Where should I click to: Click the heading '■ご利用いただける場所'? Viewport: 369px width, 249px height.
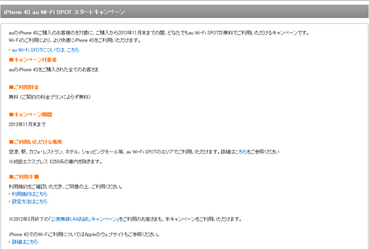point(35,142)
